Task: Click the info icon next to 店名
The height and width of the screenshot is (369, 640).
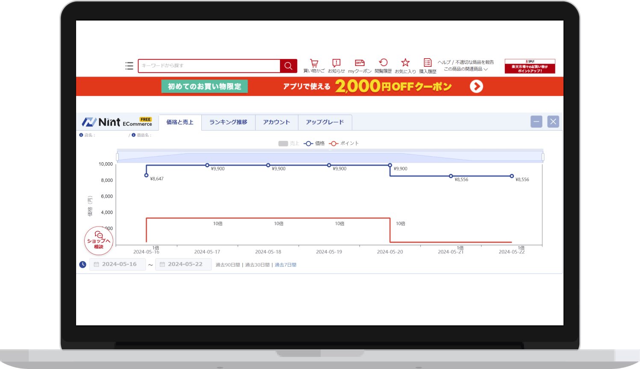Action: [x=81, y=135]
